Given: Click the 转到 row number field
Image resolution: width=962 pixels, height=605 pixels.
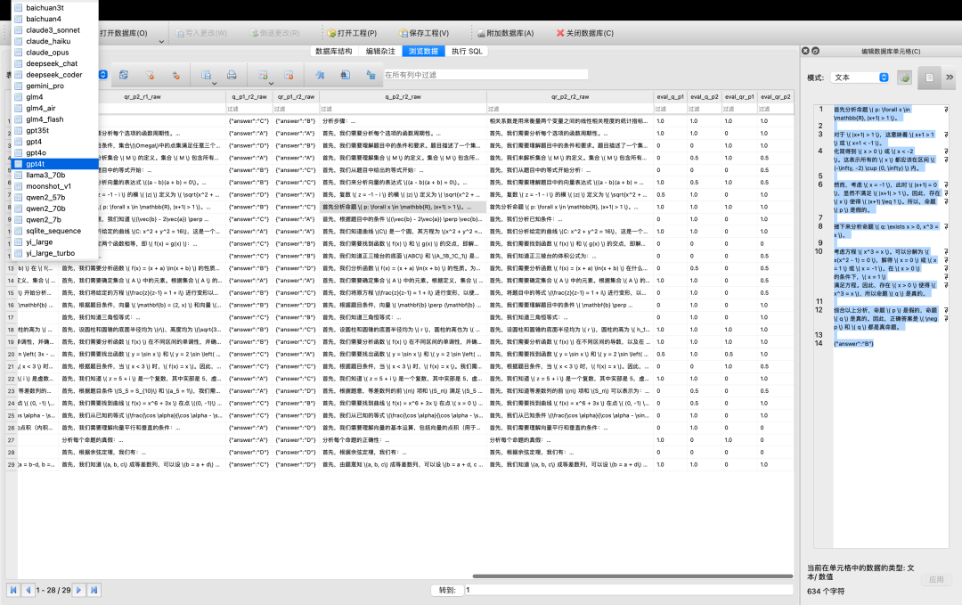Looking at the screenshot, I should [x=628, y=590].
